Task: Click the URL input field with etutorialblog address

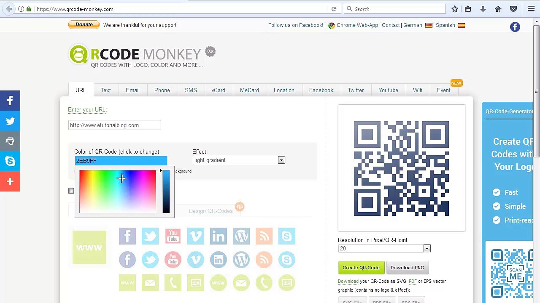Action: [x=114, y=125]
